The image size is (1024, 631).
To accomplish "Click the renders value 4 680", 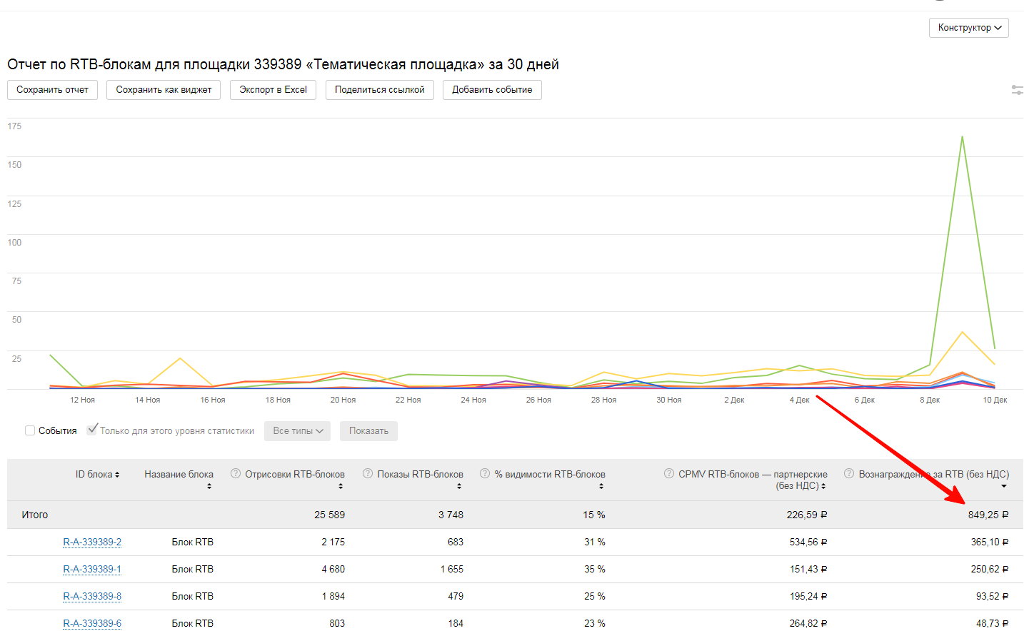I will pyautogui.click(x=333, y=569).
